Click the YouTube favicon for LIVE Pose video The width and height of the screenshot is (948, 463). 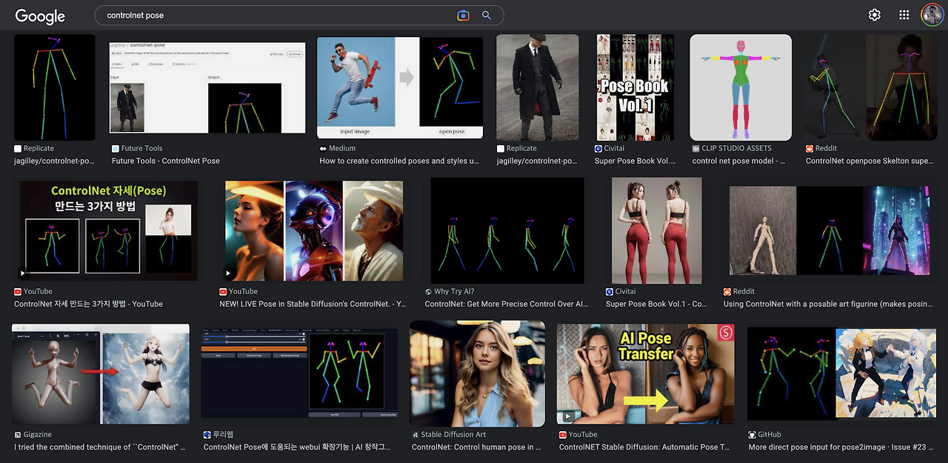(223, 292)
